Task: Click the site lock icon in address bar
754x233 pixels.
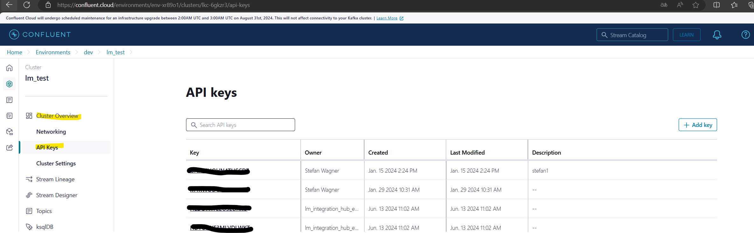Action: click(48, 5)
